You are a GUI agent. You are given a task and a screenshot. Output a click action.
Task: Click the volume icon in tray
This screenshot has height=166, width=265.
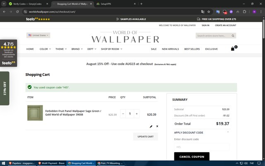point(246,163)
